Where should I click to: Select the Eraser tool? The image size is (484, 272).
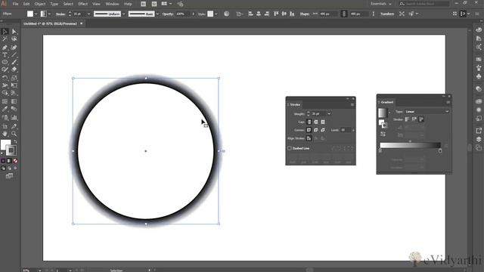[14, 70]
